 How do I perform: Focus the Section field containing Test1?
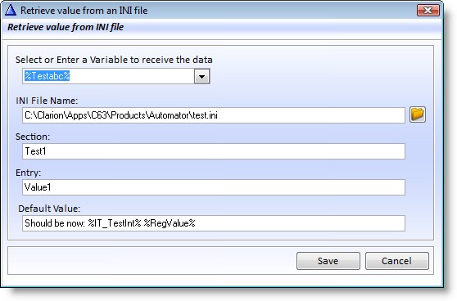coord(214,151)
